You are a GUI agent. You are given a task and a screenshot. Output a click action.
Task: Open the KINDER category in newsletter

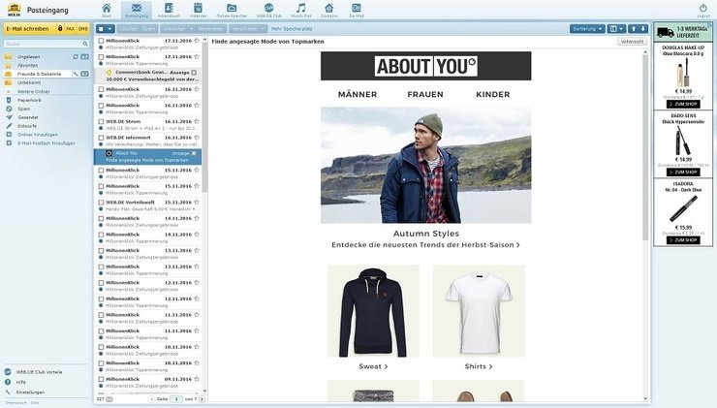[x=493, y=94]
